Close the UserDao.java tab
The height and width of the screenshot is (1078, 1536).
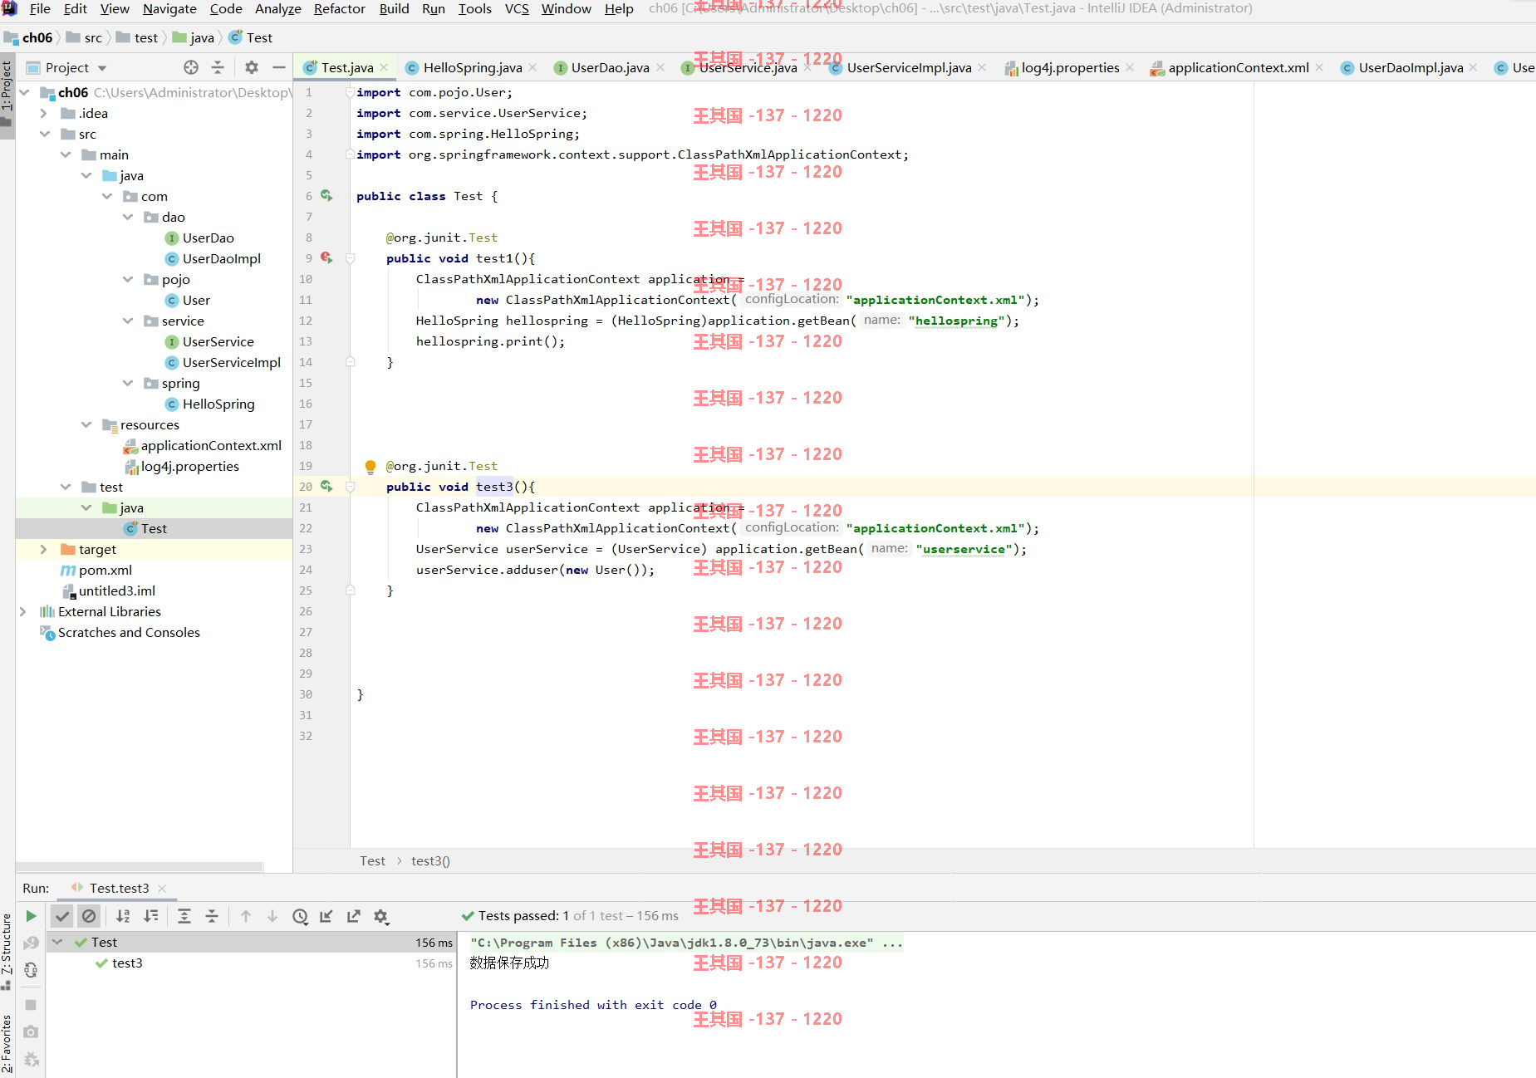tap(660, 67)
